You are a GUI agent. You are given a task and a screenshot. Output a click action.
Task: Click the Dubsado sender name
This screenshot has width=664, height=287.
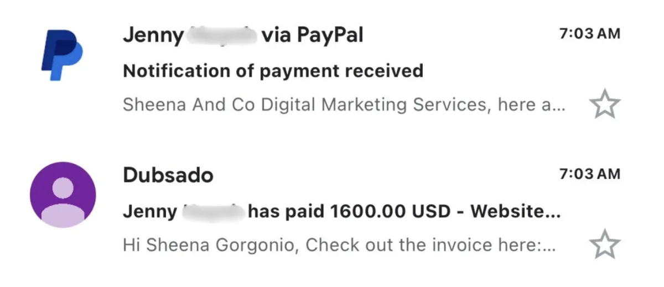point(168,175)
